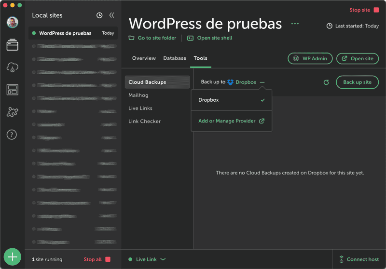Refresh the Cloud Backups list

(326, 82)
